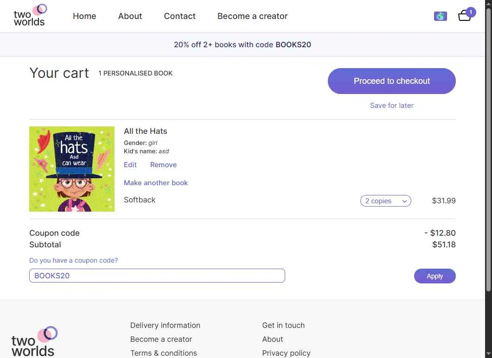Click the Kid's name: asd text

click(146, 151)
